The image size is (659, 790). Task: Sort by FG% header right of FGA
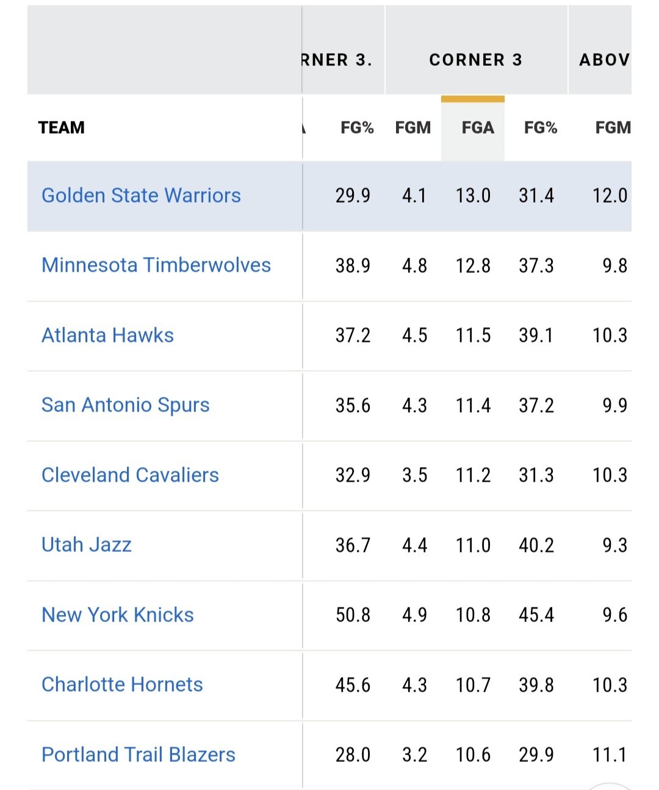[x=541, y=128]
